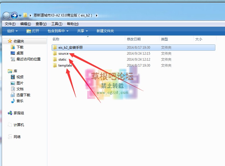The height and width of the screenshot is (166, 225).
Task: Click the 计算机 computer icon
Action: click(x=10, y=125)
